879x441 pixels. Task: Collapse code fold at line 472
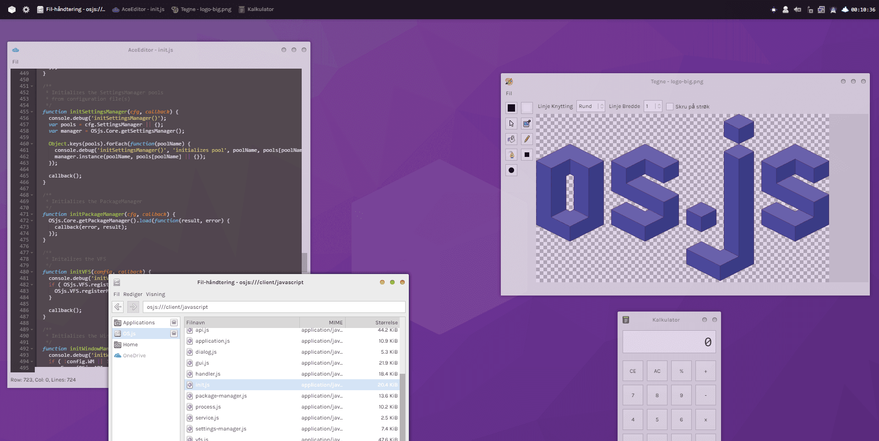click(32, 220)
